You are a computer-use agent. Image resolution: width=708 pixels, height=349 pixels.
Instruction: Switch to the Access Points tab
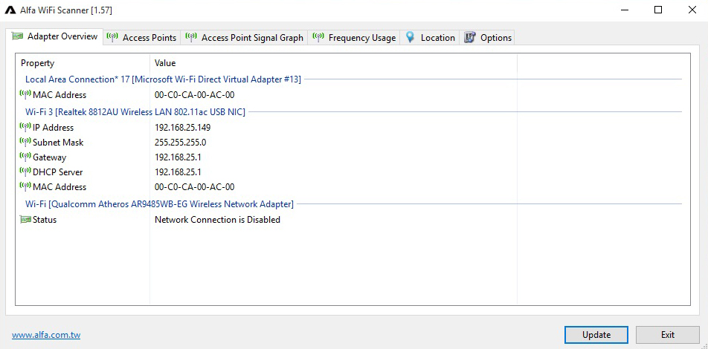point(141,38)
